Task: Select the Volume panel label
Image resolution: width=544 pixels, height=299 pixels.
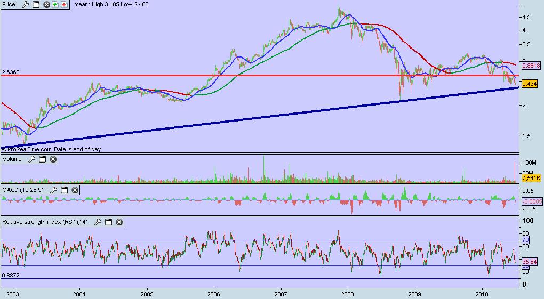Action: click(x=12, y=159)
